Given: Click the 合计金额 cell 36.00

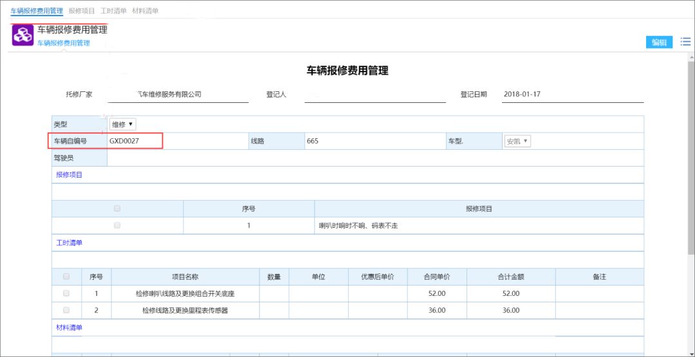Looking at the screenshot, I should (510, 310).
